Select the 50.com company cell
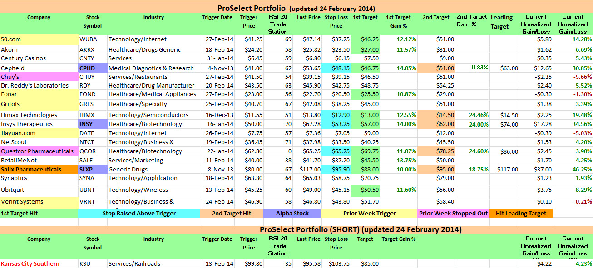 [39, 39]
